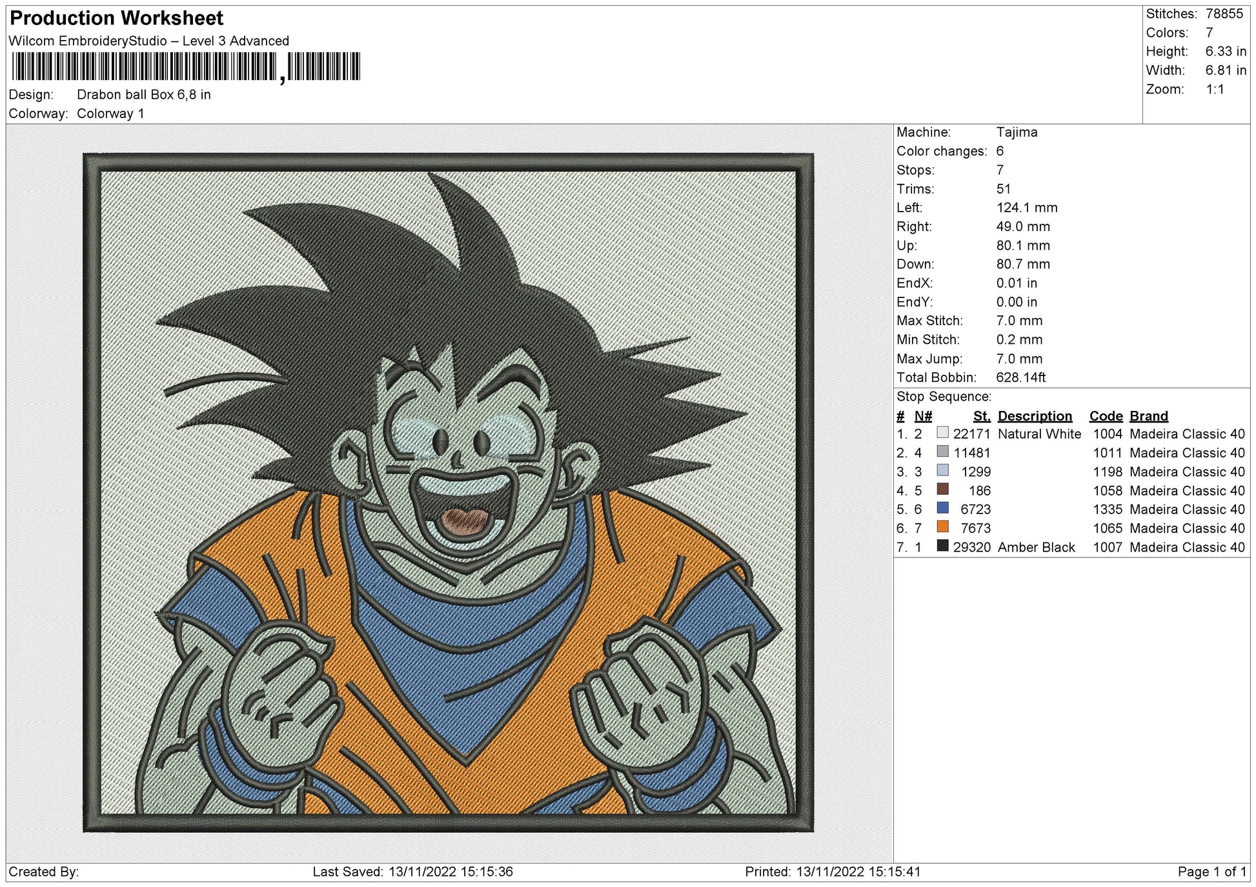Click the Goku embroidery design preview
This screenshot has height=887, width=1256.
(449, 492)
